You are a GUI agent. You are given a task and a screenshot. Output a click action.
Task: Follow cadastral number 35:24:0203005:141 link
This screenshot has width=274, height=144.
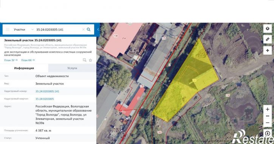47,91
